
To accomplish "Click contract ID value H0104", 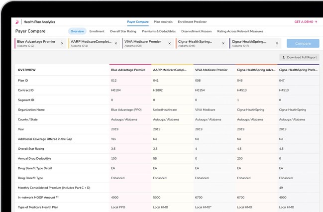I will (x=116, y=90).
